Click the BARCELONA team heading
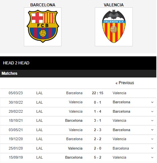Viewport: 157px width, 163px height. click(43, 5)
